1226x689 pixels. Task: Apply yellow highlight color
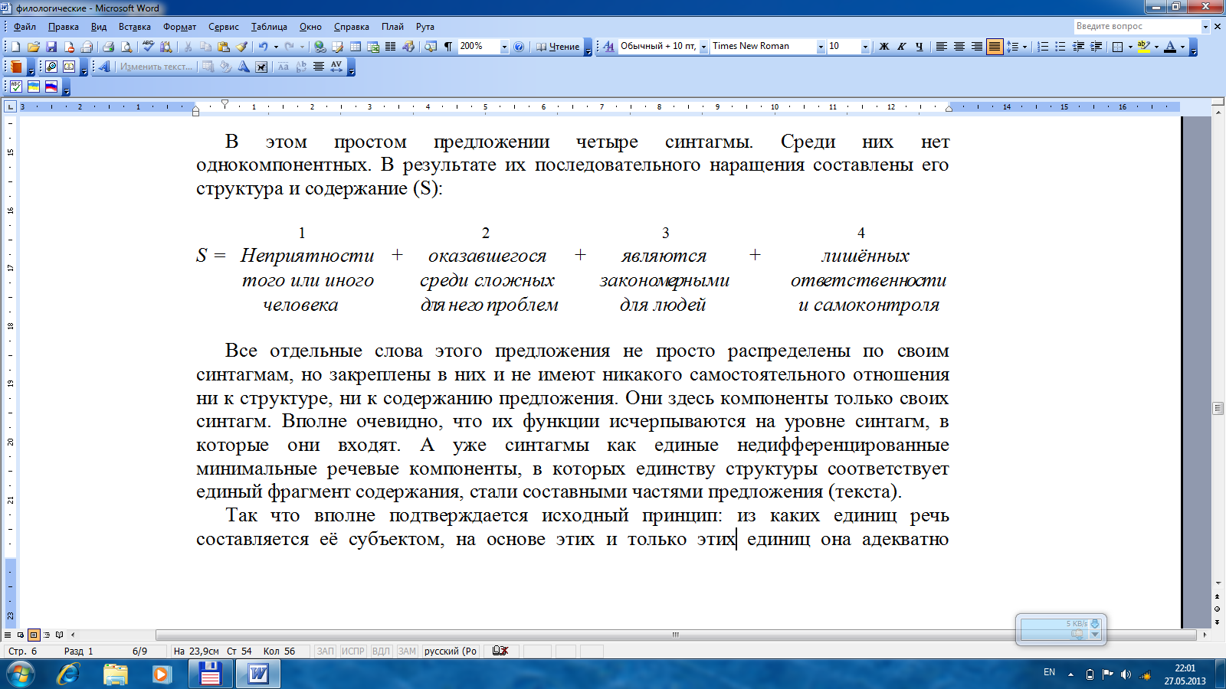(x=1143, y=47)
